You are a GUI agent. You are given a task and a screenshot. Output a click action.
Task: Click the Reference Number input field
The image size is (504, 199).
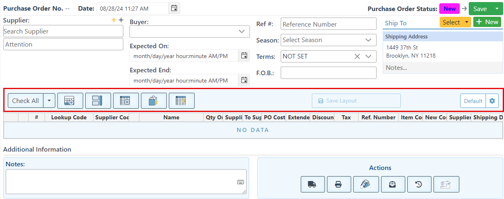(x=328, y=24)
